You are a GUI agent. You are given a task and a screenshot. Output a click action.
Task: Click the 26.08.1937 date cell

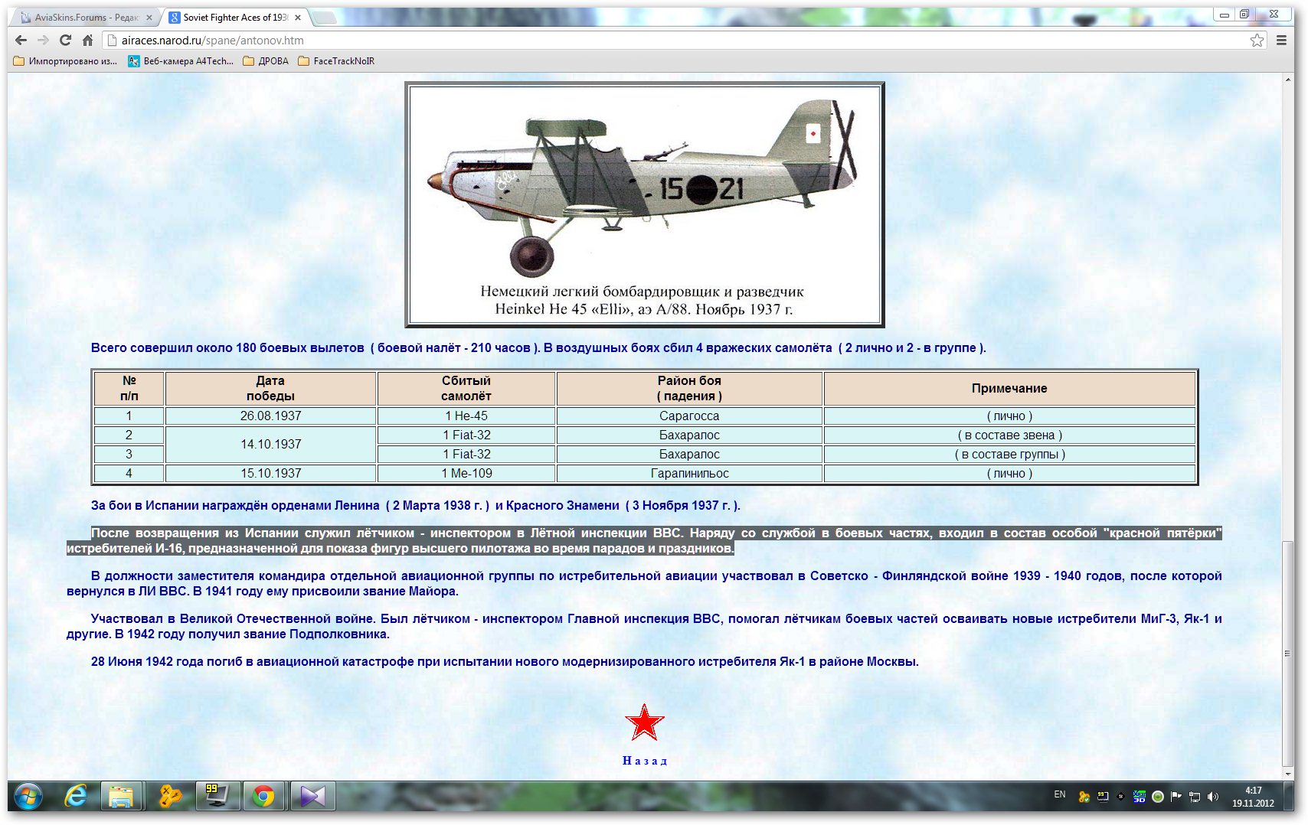(x=270, y=416)
